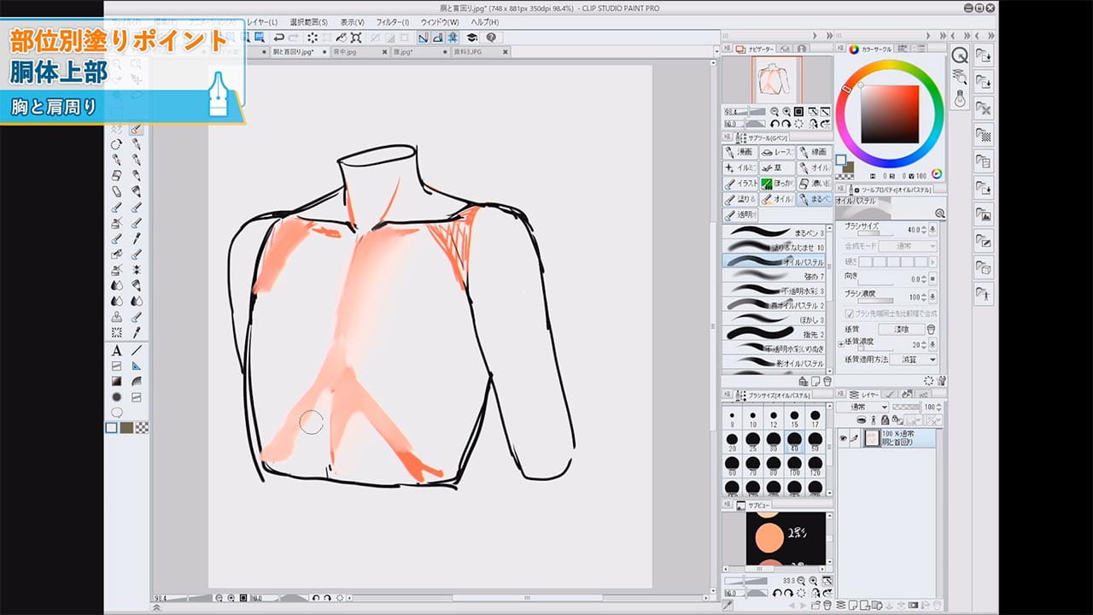
Task: Zoom in in the Navigator panel
Action: click(x=786, y=111)
